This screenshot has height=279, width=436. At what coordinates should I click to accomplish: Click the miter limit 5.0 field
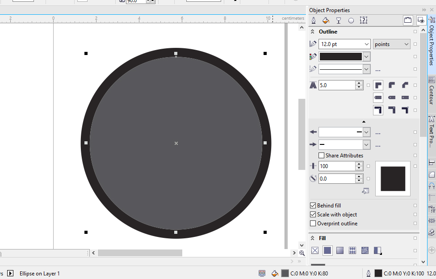(x=337, y=85)
